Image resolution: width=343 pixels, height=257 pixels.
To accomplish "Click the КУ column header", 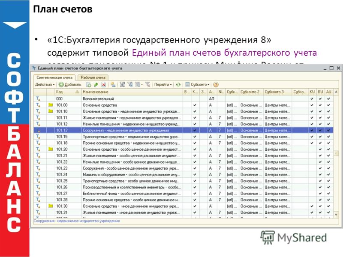I will coord(312,92).
